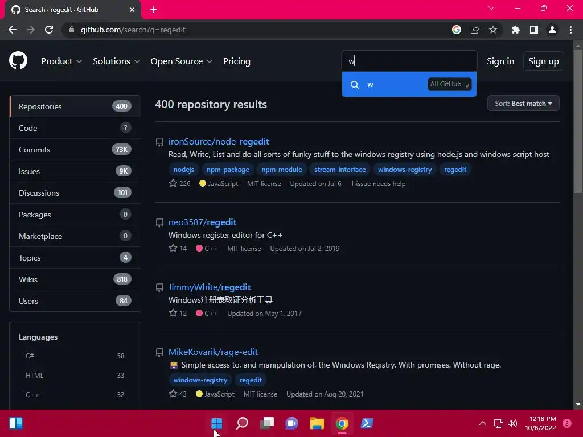The height and width of the screenshot is (437, 583).
Task: Select the Discussions search category
Action: (75, 192)
